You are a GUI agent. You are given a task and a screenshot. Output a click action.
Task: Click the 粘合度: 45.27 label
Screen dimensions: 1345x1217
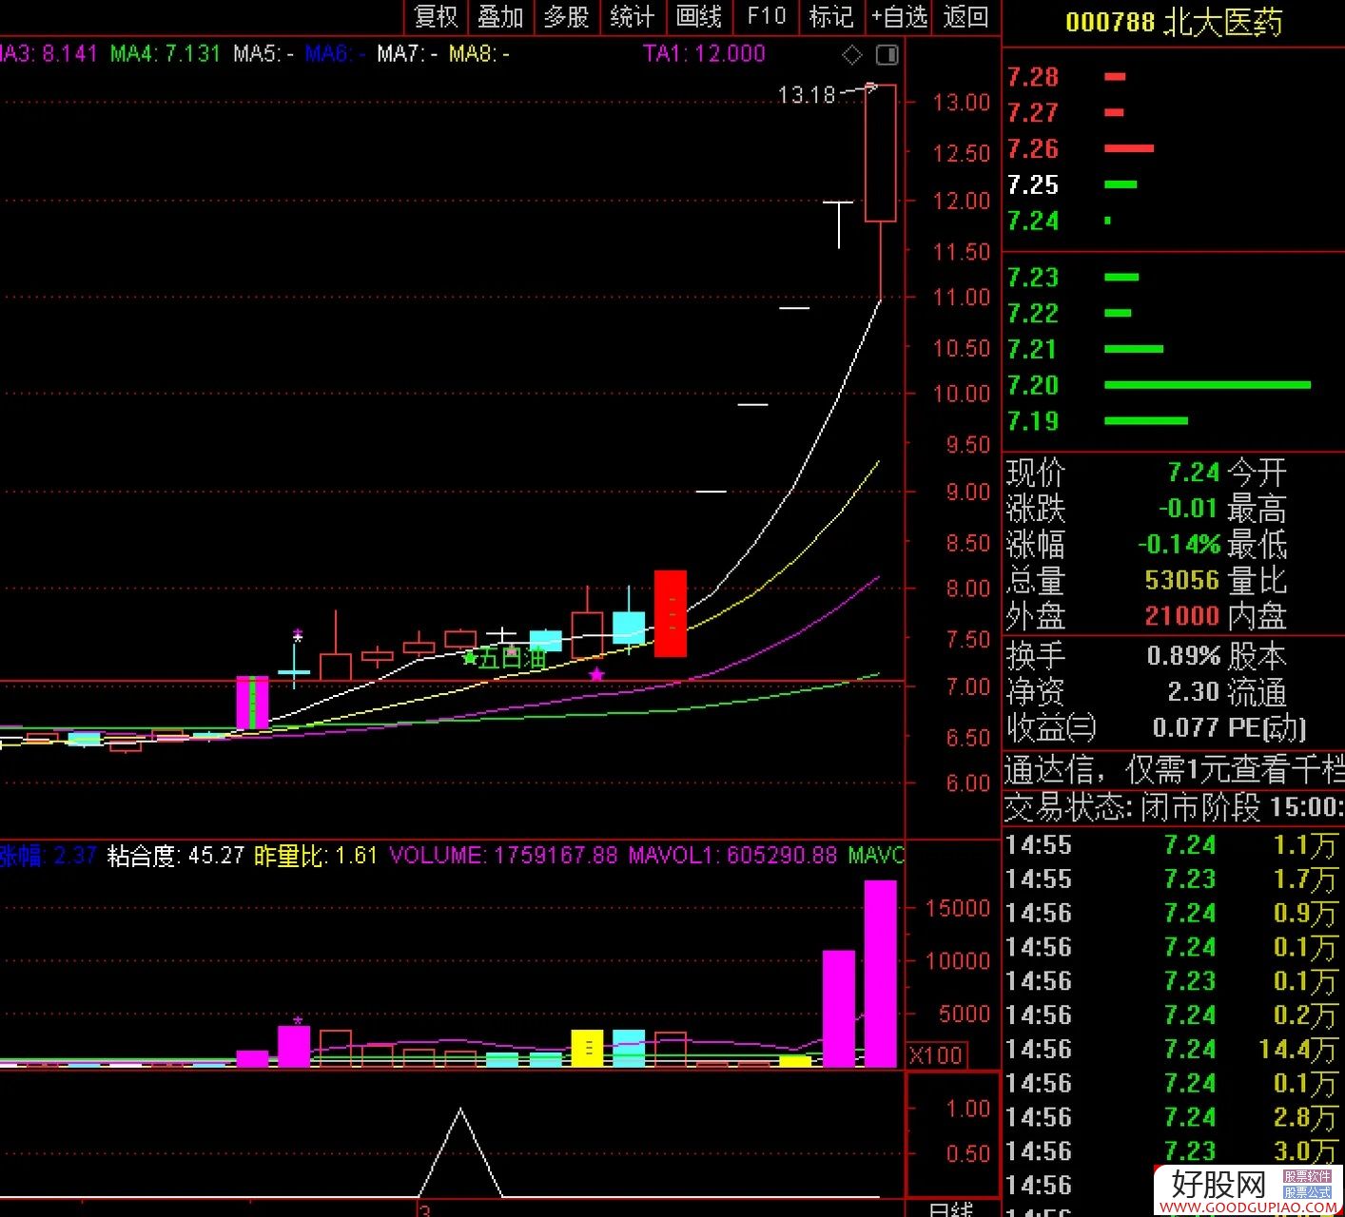click(175, 856)
